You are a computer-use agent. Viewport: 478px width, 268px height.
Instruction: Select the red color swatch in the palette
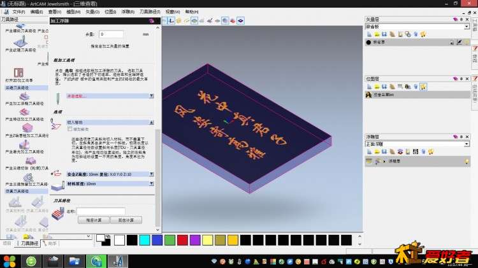[182, 240]
